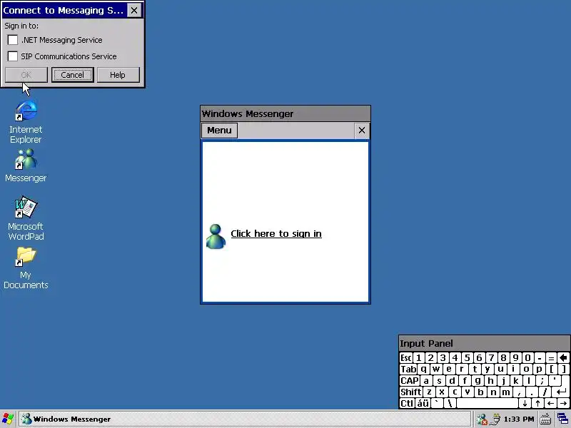Image resolution: width=571 pixels, height=428 pixels.
Task: Click the Input Panel title bar
Action: point(485,343)
